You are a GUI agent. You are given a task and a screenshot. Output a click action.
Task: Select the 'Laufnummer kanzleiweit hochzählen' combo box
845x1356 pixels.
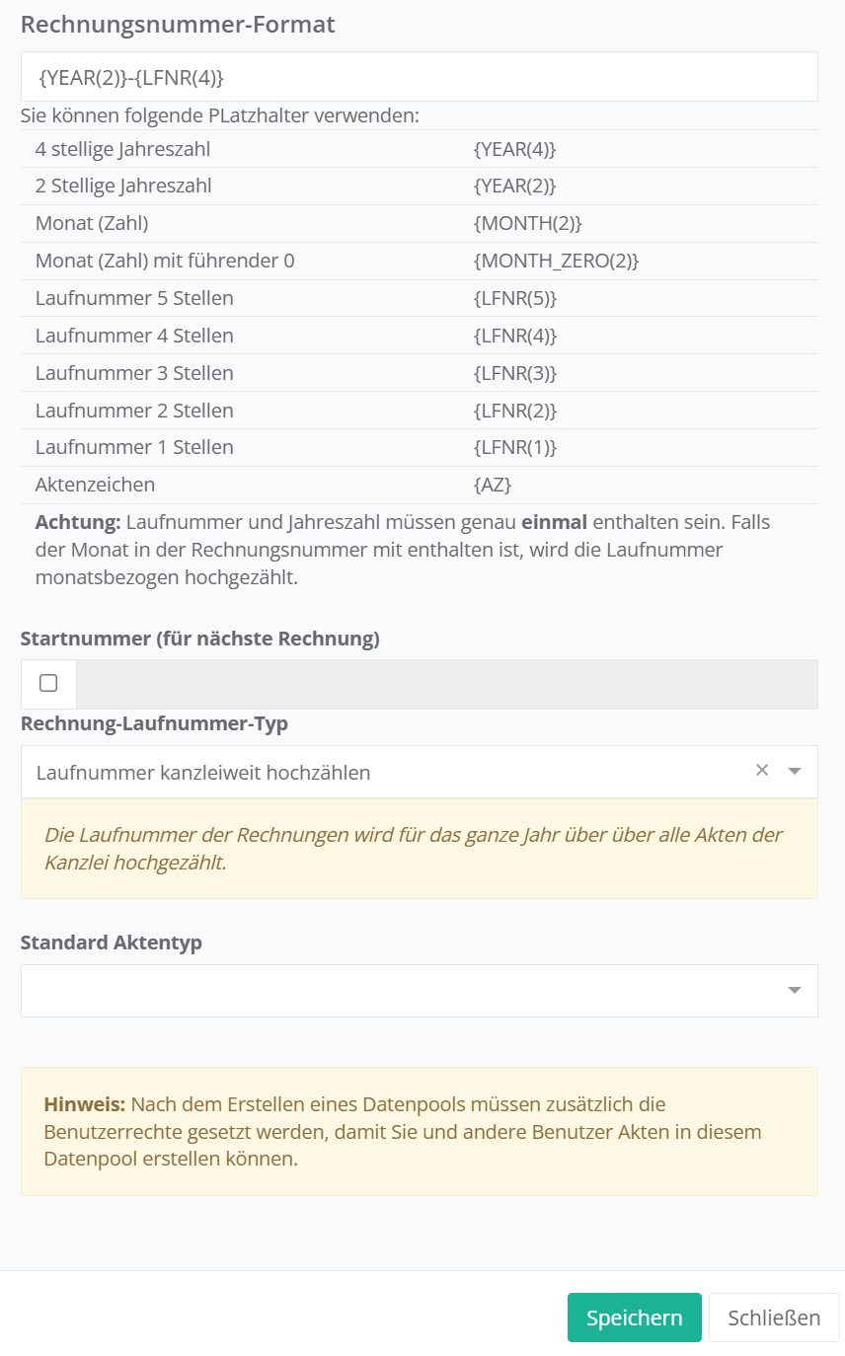click(385, 772)
